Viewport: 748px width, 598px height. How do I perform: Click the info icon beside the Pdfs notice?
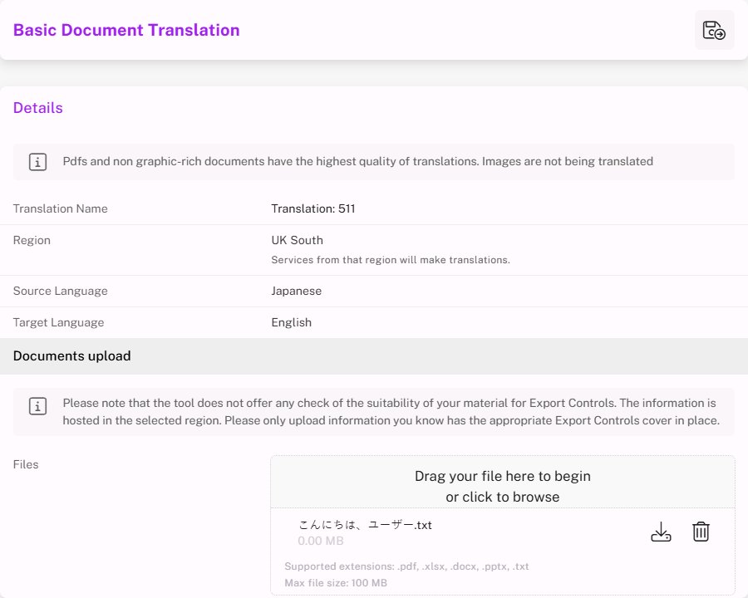pos(37,162)
